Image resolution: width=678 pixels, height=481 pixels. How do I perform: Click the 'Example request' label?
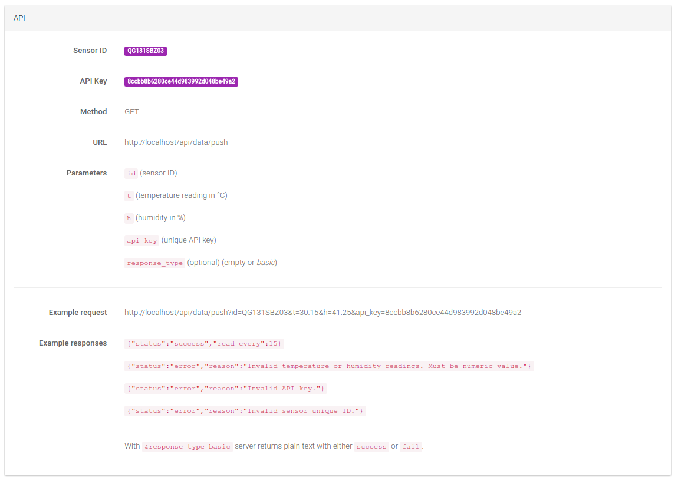tap(78, 313)
